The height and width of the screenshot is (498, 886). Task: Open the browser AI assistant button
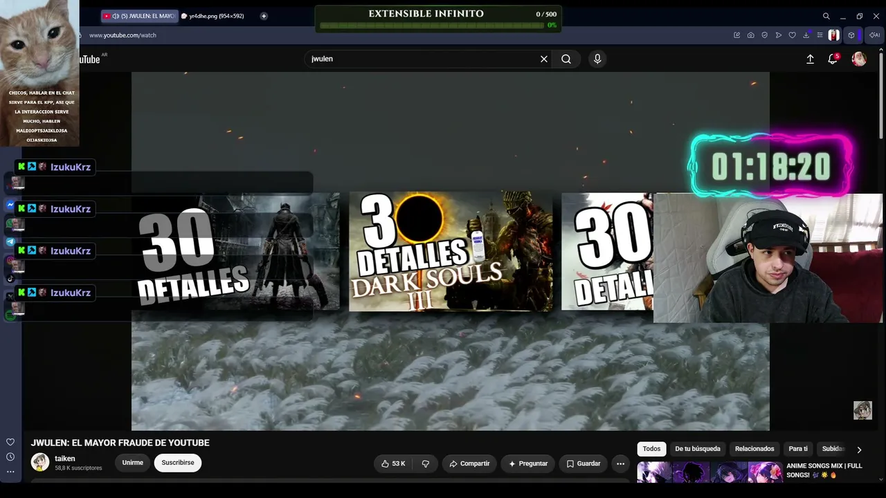(875, 35)
